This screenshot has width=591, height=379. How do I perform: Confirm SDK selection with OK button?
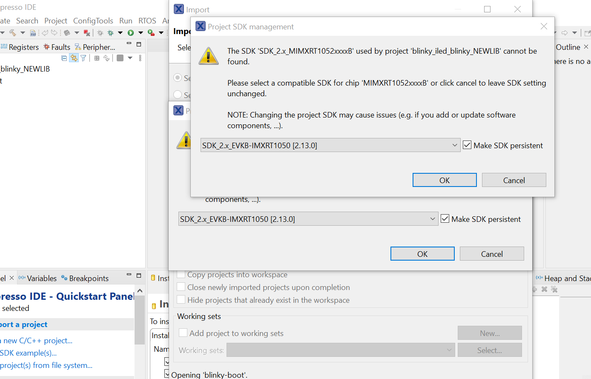tap(444, 180)
